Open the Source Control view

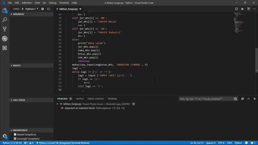coord(4,29)
